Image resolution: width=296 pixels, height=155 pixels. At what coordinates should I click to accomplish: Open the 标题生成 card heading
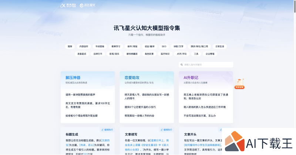[x=72, y=134]
